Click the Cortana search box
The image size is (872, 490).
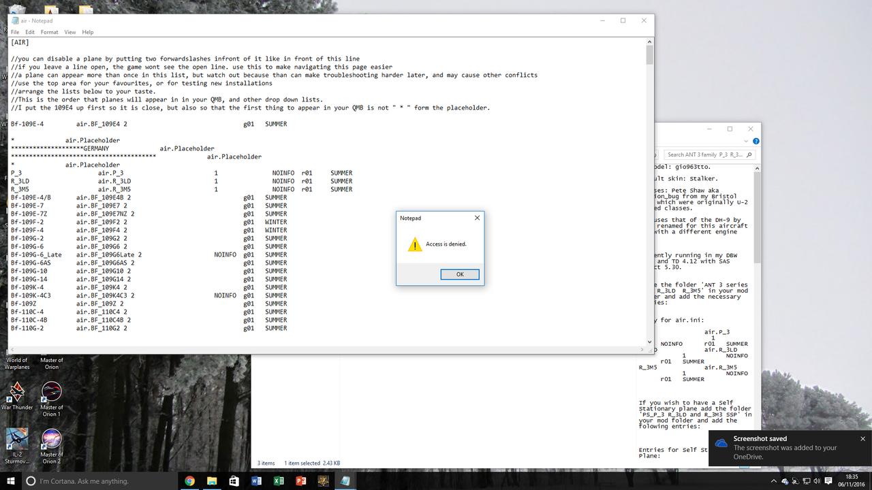[99, 480]
